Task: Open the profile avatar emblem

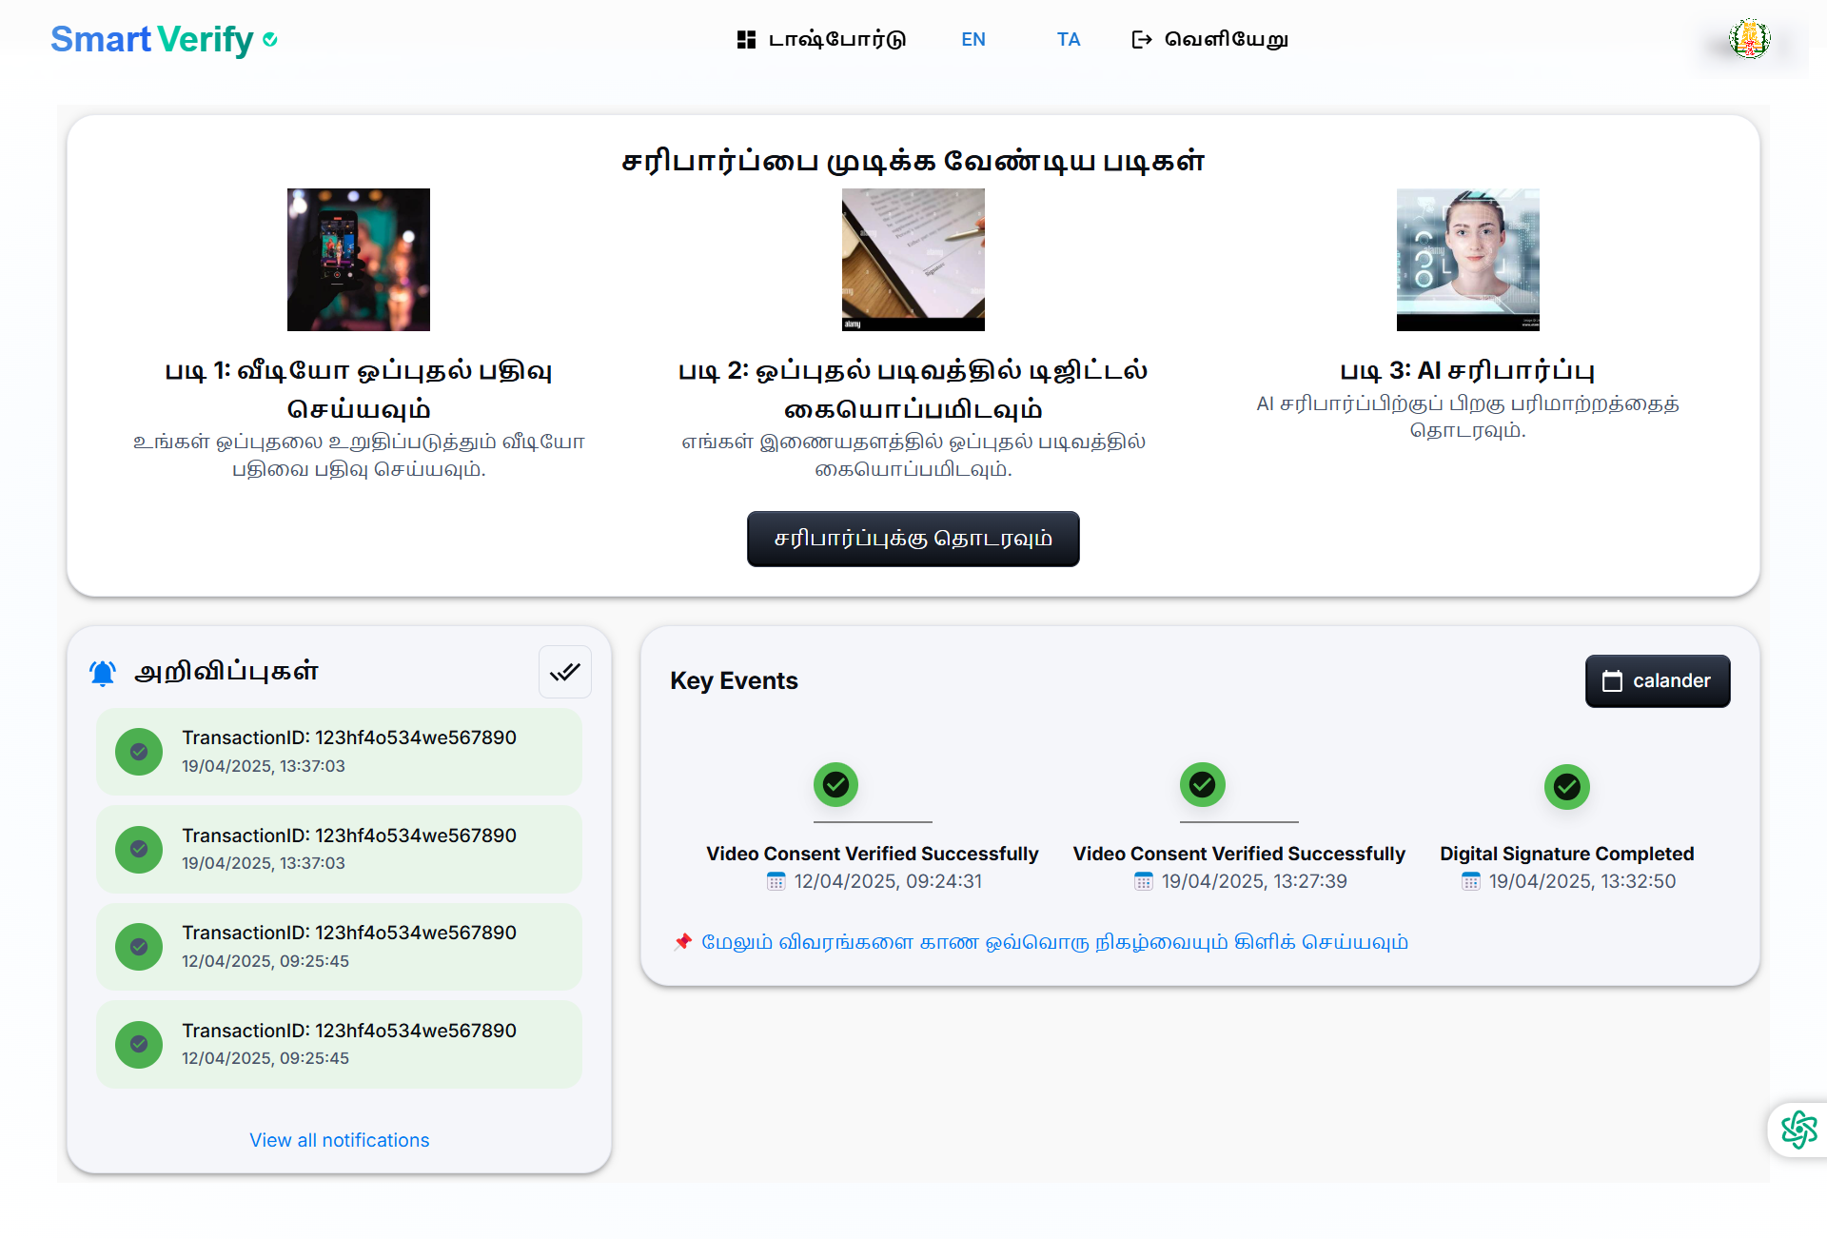Action: [1749, 40]
